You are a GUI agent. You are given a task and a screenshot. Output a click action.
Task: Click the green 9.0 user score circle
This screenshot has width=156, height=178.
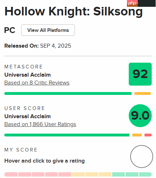coord(140,116)
